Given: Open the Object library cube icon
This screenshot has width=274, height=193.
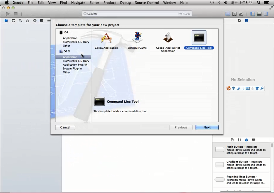Looking at the screenshot, I should (x=246, y=140).
